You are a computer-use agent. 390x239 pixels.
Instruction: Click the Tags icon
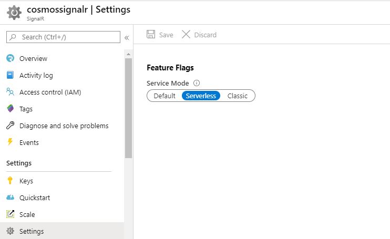10,109
